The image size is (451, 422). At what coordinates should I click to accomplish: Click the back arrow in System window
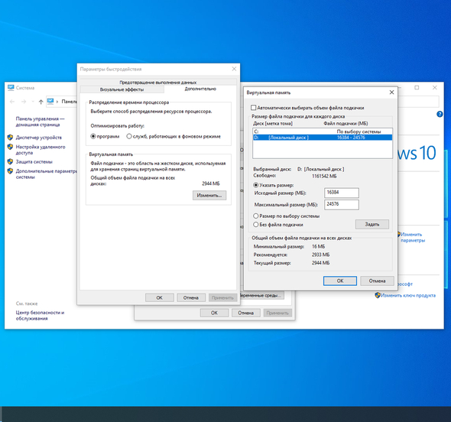tap(12, 102)
